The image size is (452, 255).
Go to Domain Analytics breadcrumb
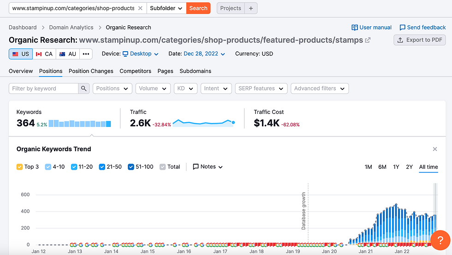point(71,27)
